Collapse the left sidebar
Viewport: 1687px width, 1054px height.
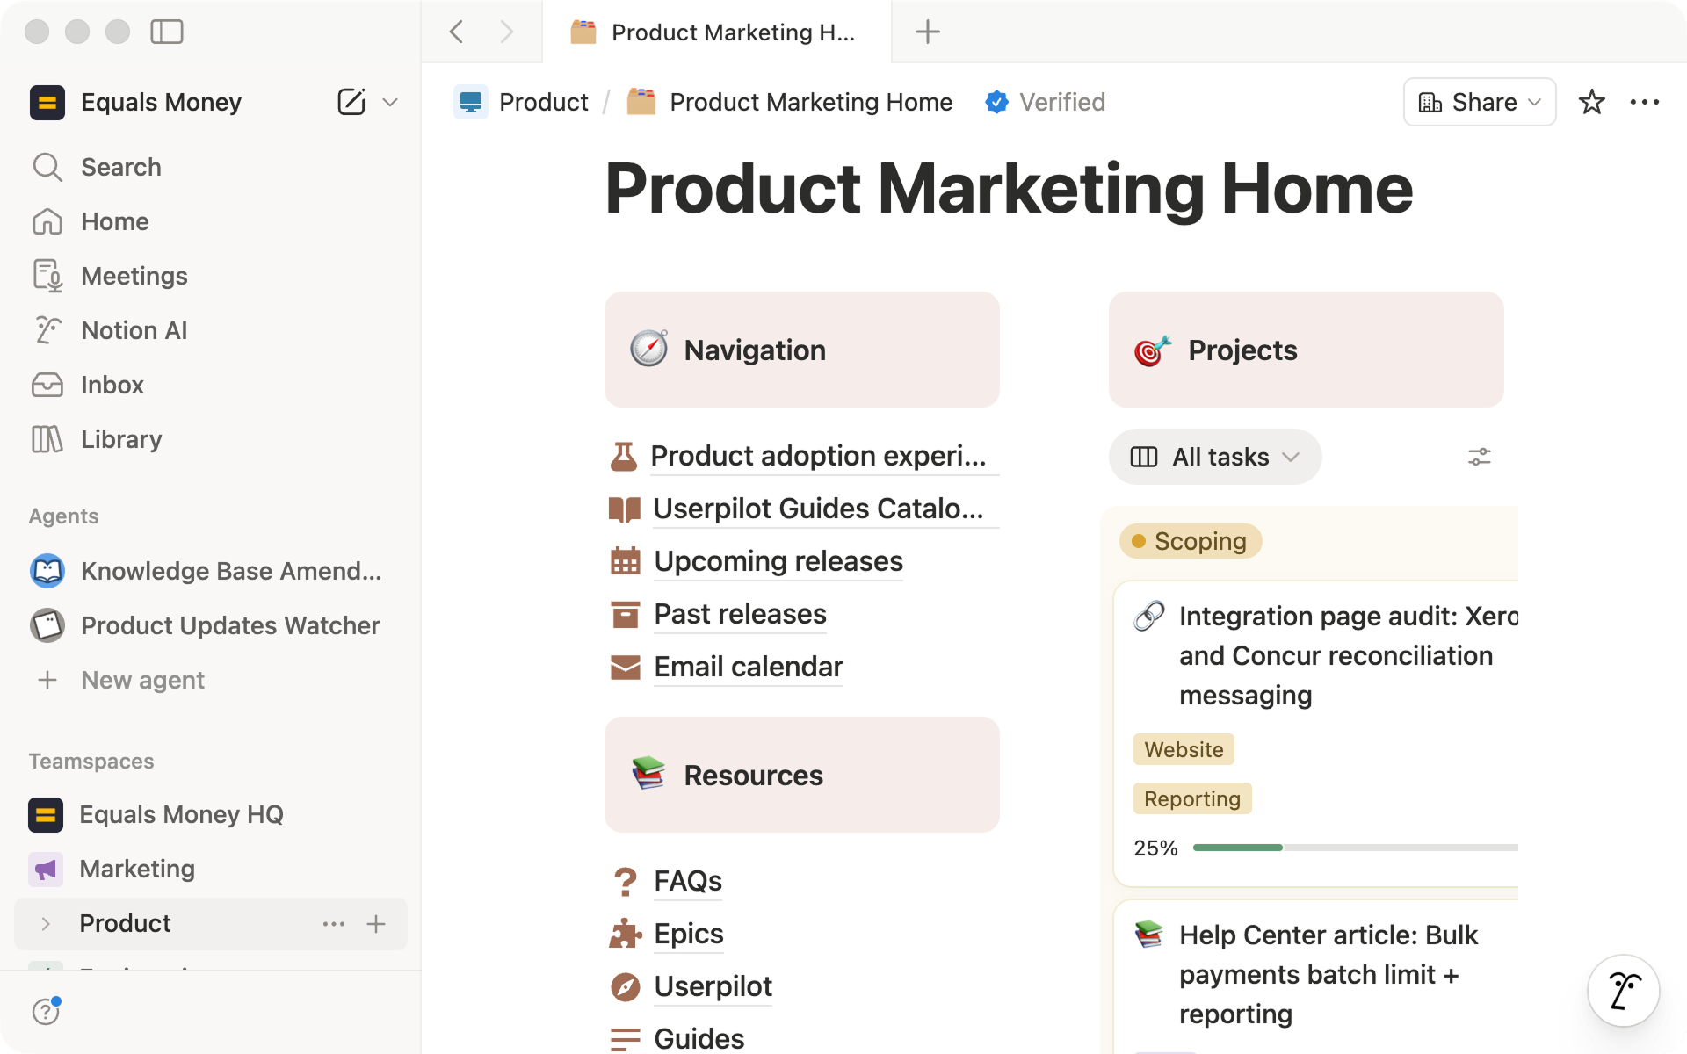tap(168, 32)
